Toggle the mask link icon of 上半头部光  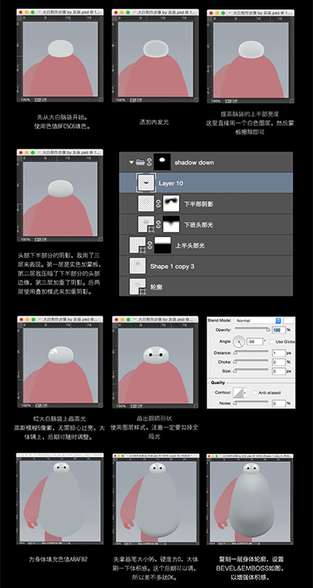coord(149,245)
